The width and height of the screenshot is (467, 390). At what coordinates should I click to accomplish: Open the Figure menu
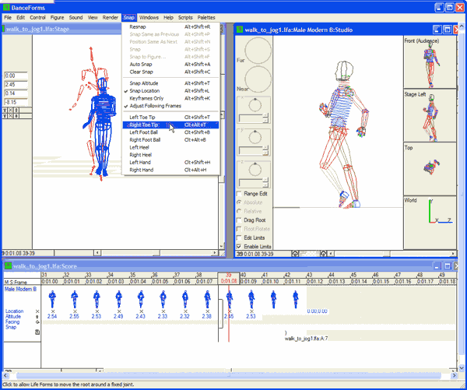pos(58,16)
